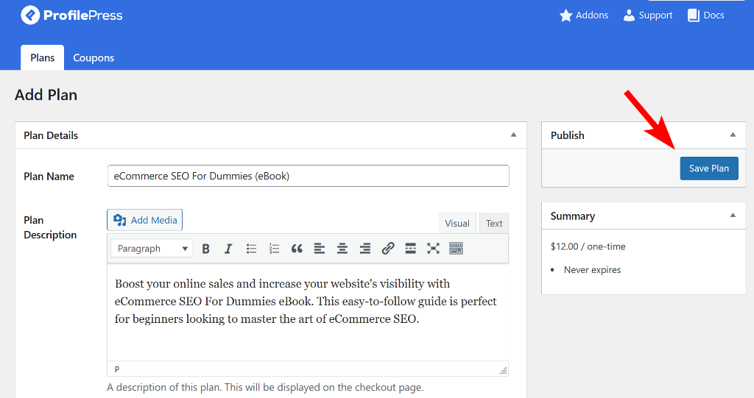Click the Save Plan button
This screenshot has height=398, width=754.
(709, 168)
